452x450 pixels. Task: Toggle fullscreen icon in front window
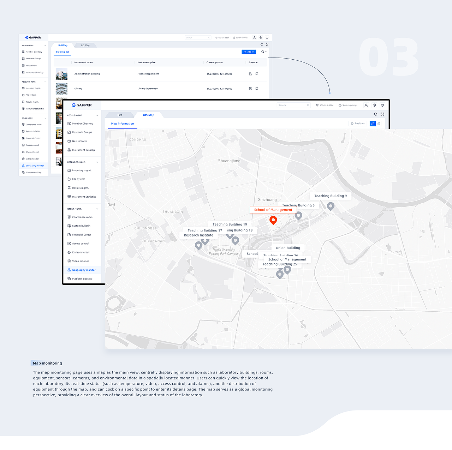tap(382, 114)
